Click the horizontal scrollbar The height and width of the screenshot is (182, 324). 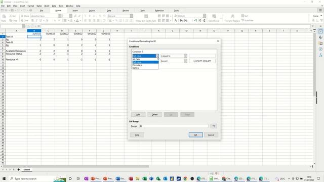click(x=76, y=166)
